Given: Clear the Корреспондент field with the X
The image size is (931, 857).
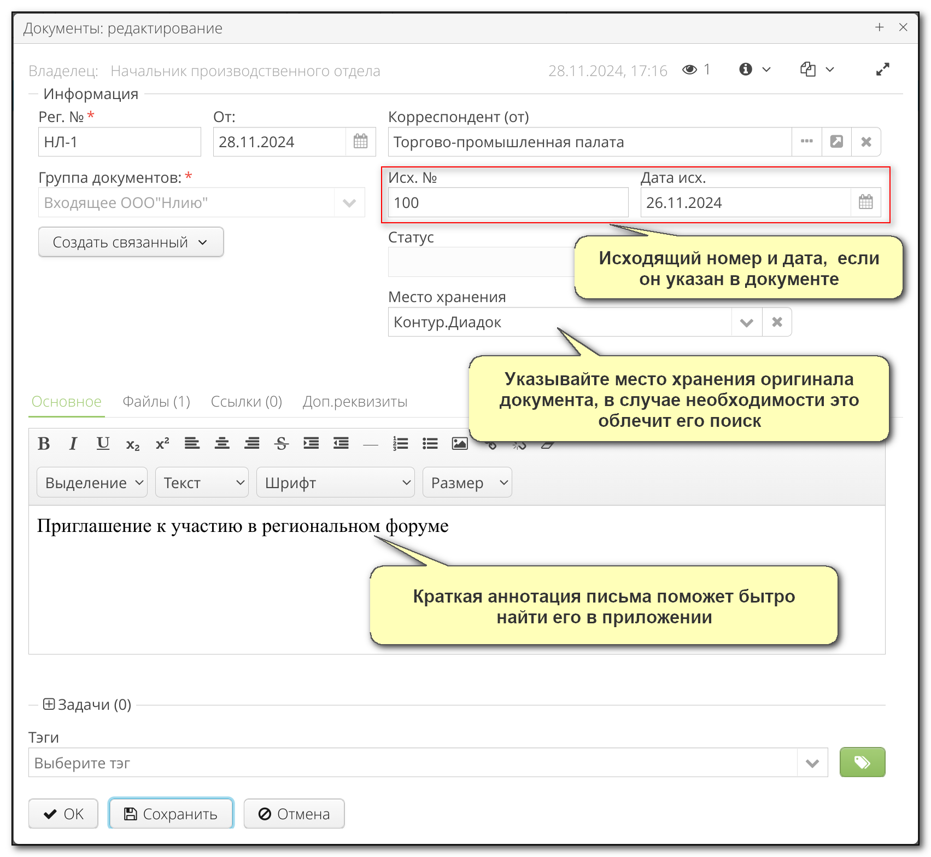Looking at the screenshot, I should coord(866,141).
